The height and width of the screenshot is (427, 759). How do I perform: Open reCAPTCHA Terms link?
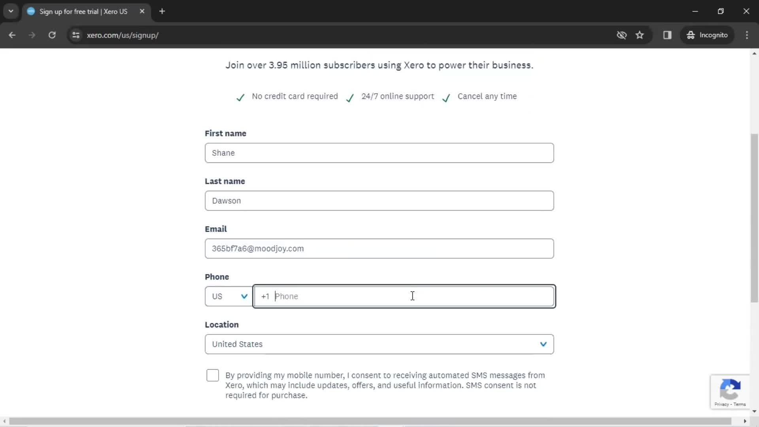(740, 404)
